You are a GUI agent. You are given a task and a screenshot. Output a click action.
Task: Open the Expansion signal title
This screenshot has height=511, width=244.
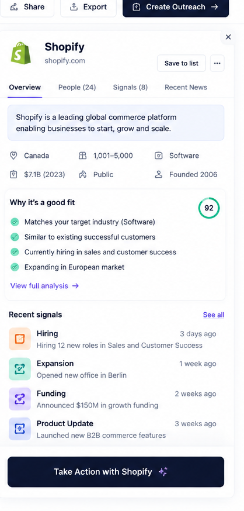click(55, 363)
